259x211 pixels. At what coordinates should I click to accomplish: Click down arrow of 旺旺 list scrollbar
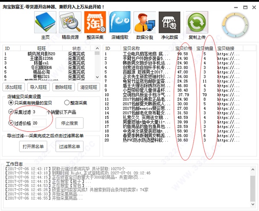(x=97, y=77)
